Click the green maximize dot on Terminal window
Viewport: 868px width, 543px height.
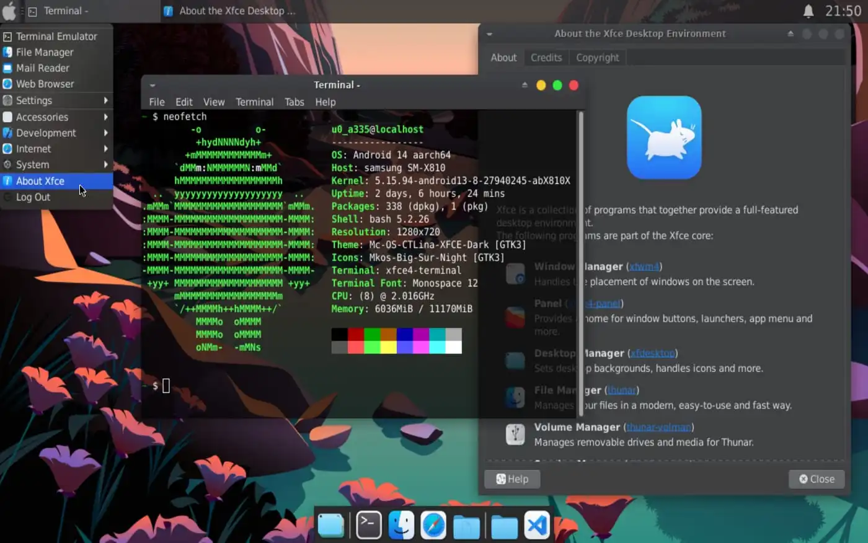pos(557,85)
